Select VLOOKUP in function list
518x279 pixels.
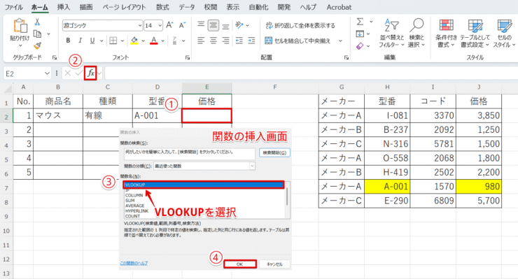(x=204, y=185)
